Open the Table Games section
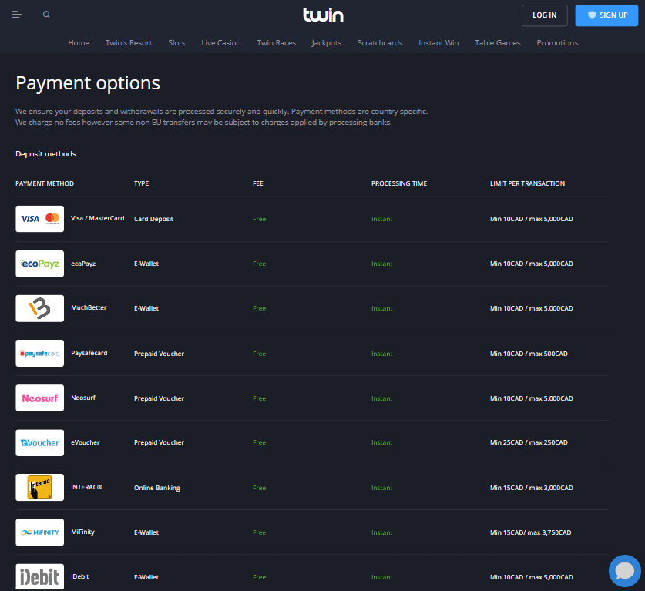 pos(498,43)
